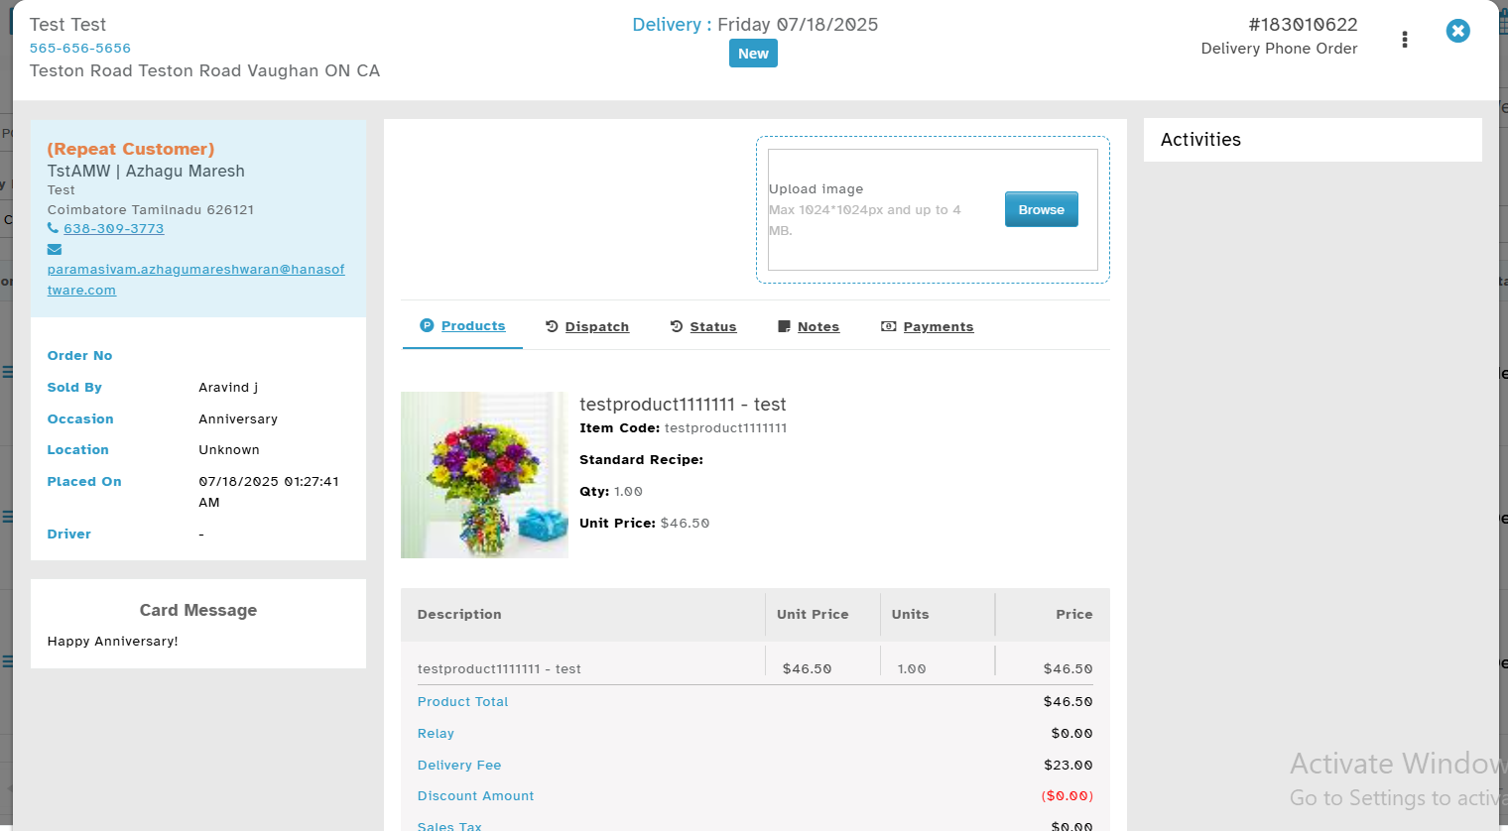Click the Relay label
Image resolution: width=1508 pixels, height=832 pixels.
436,733
